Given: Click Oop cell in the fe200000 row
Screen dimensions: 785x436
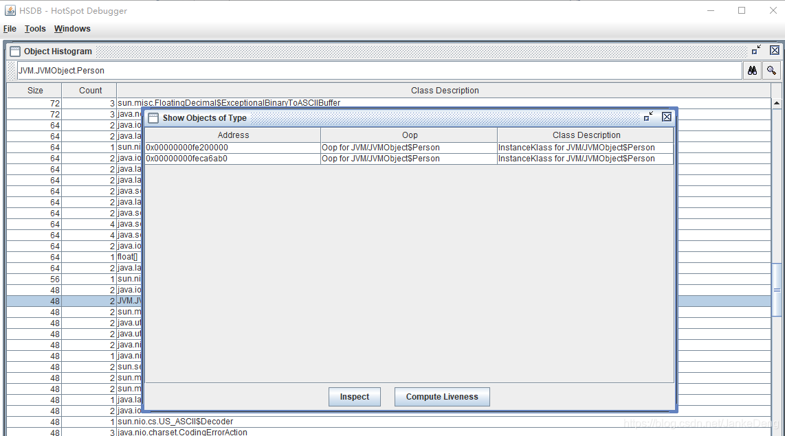Looking at the screenshot, I should click(409, 148).
